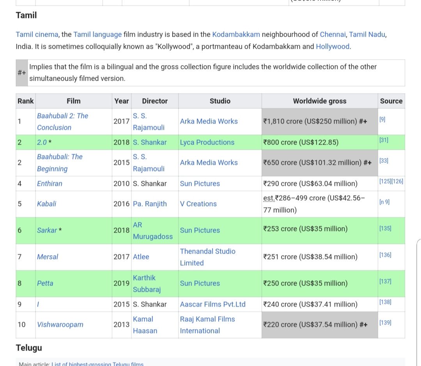This screenshot has height=366, width=421.
Task: Open Arka Media Works link in Baahubali: The Beginning row
Action: tap(209, 163)
